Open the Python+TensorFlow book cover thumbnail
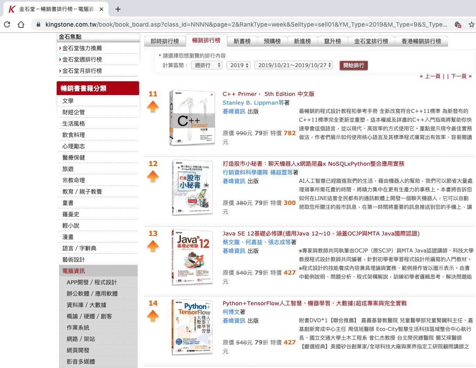476x368 pixels. point(192,327)
